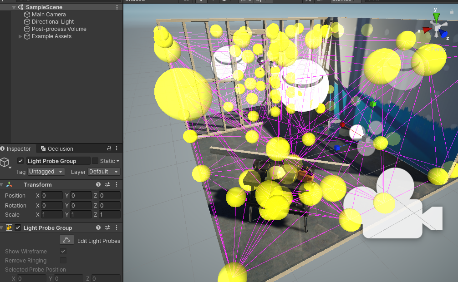Click the red X move handle in scene
The height and width of the screenshot is (282, 458).
click(343, 125)
